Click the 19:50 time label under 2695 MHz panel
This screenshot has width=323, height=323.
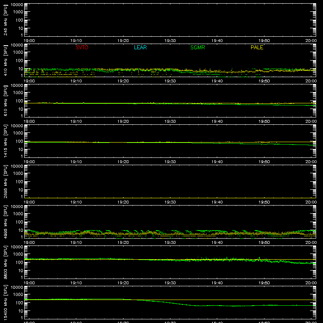[x=264, y=202]
